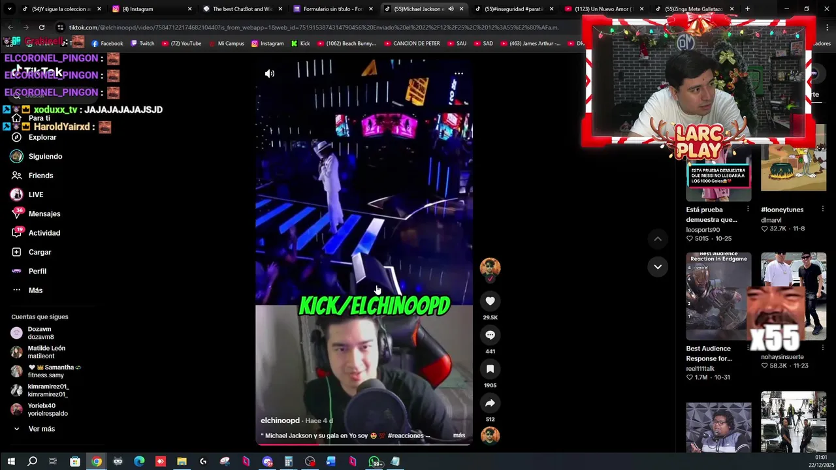Open Best Audience Reaction in Endgame thumbnail
This screenshot has height=470, width=836.
(718, 296)
